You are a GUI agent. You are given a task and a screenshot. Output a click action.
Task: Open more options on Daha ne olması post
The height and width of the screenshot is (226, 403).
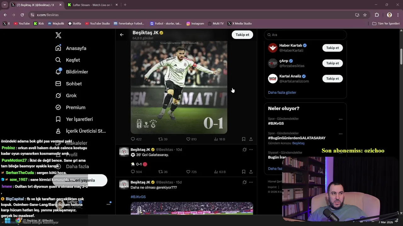251,182
